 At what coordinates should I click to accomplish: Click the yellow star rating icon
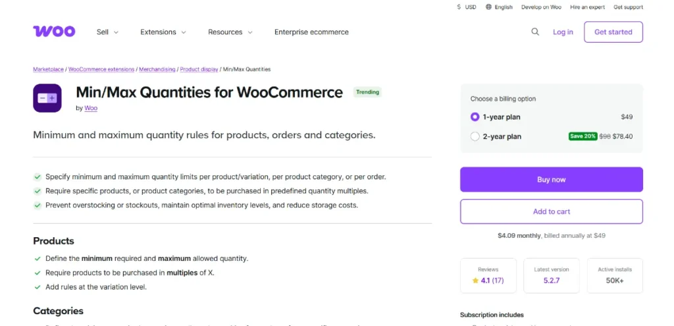(x=475, y=280)
